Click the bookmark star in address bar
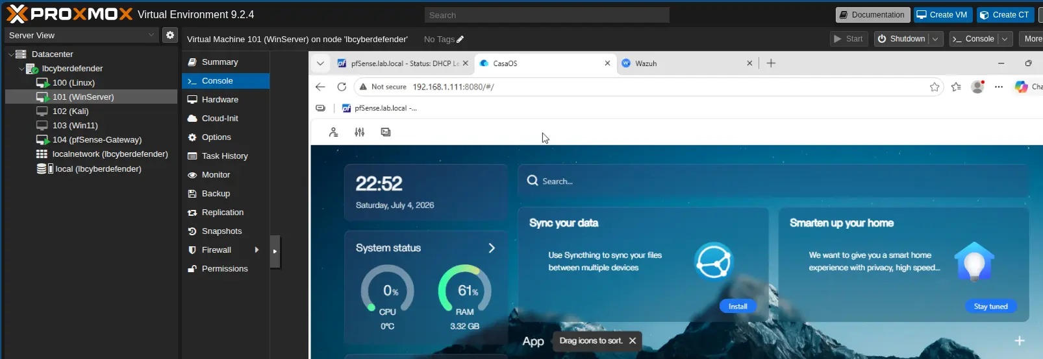Viewport: 1043px width, 359px height. pos(935,87)
